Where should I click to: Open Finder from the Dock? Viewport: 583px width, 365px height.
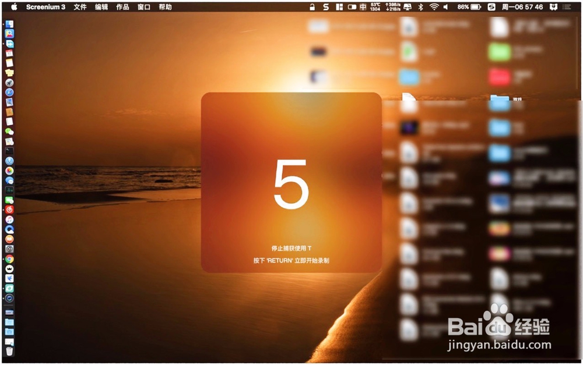[9, 24]
